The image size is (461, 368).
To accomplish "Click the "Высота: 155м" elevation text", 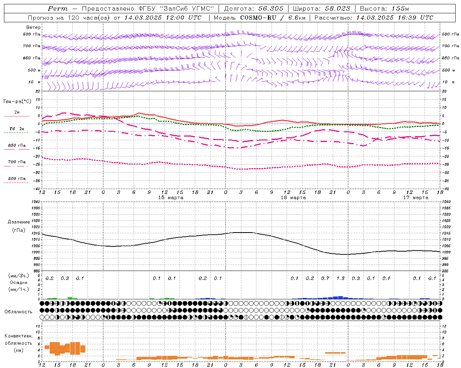I will [x=384, y=9].
